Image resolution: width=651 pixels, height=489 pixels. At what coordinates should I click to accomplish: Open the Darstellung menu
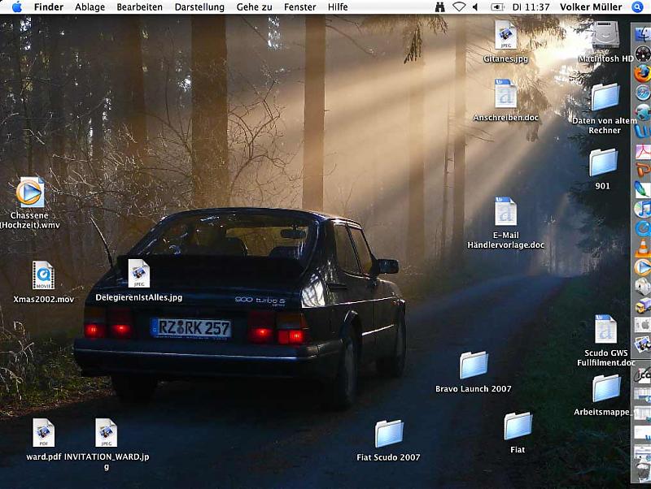(199, 7)
